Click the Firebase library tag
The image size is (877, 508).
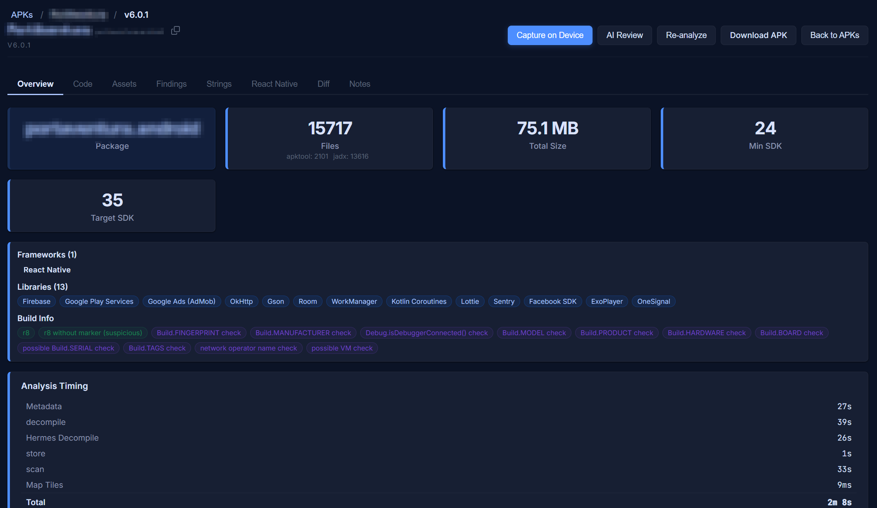point(36,301)
